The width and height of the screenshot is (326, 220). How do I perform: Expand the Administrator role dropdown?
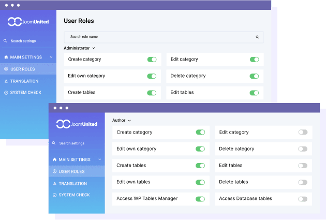(79, 48)
